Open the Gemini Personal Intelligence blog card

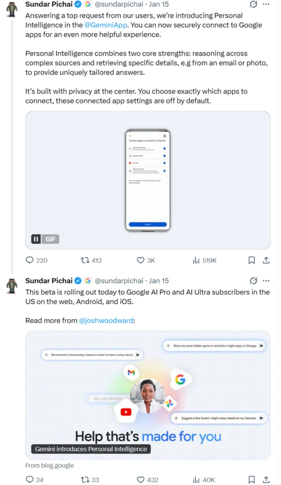coord(148,394)
